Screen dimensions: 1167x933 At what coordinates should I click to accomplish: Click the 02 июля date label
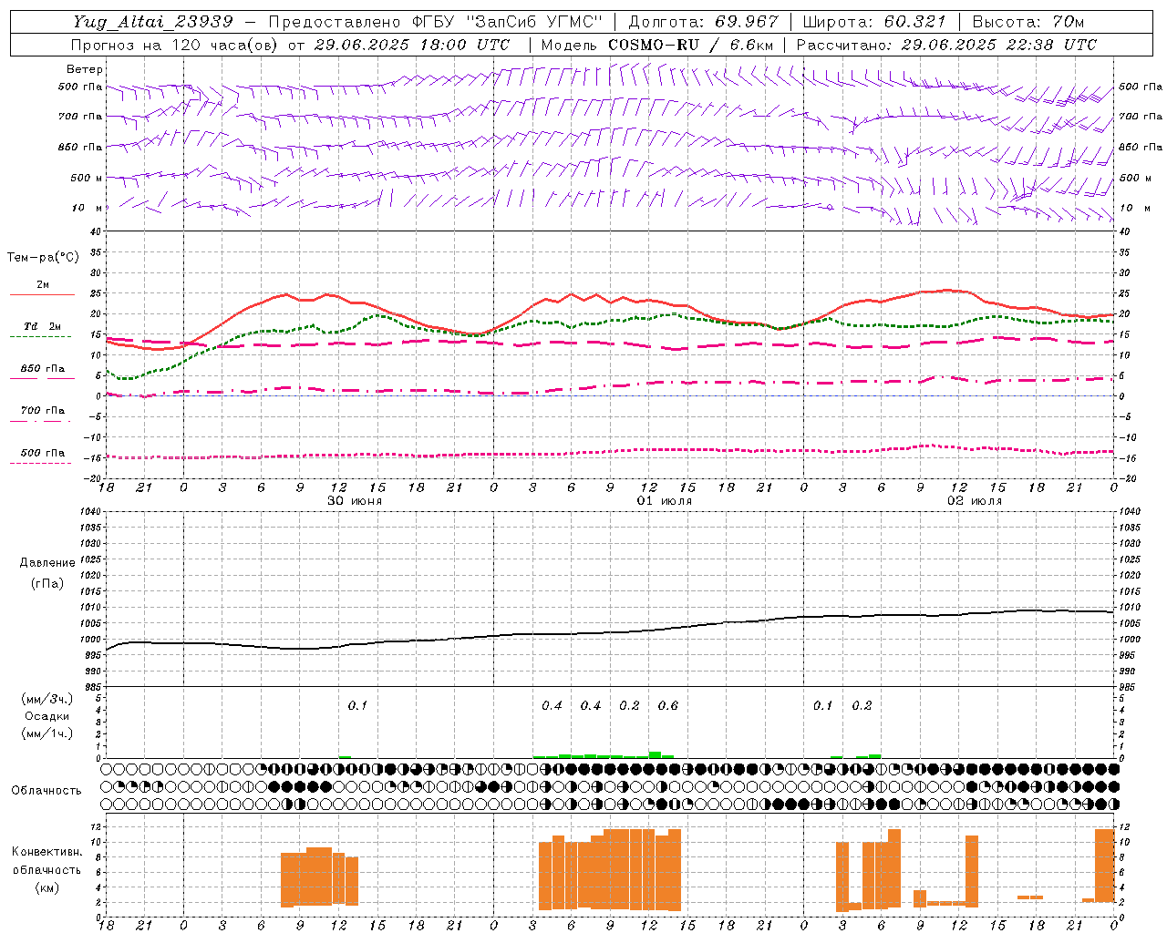coord(975,501)
